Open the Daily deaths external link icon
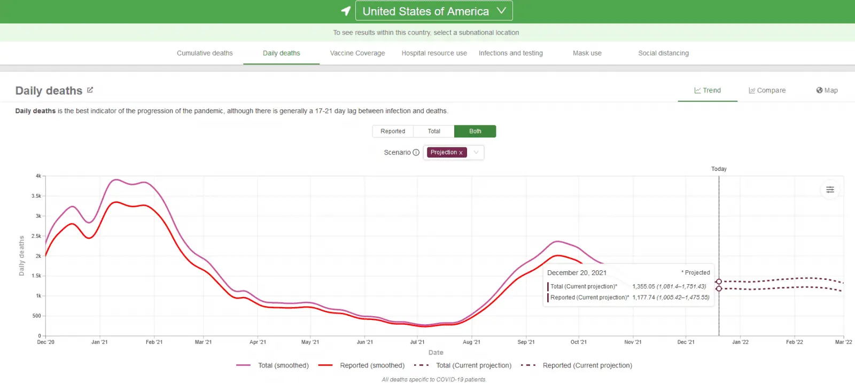Viewport: 855px width, 383px height. tap(90, 90)
